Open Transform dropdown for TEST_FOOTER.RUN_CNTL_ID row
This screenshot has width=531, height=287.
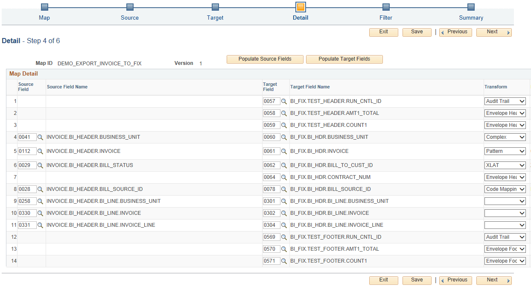[x=505, y=237]
